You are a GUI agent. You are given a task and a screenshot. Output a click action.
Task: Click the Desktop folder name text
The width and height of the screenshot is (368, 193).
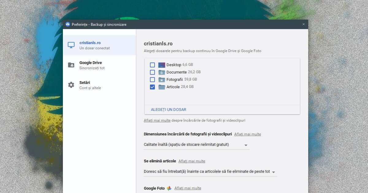point(174,65)
